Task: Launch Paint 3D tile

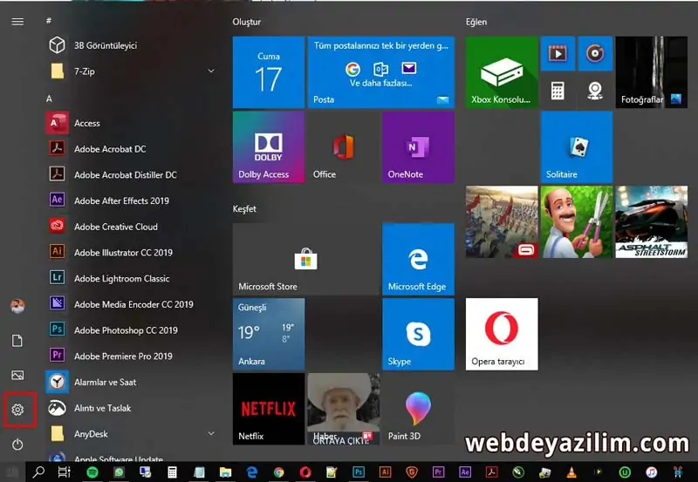Action: click(x=419, y=409)
